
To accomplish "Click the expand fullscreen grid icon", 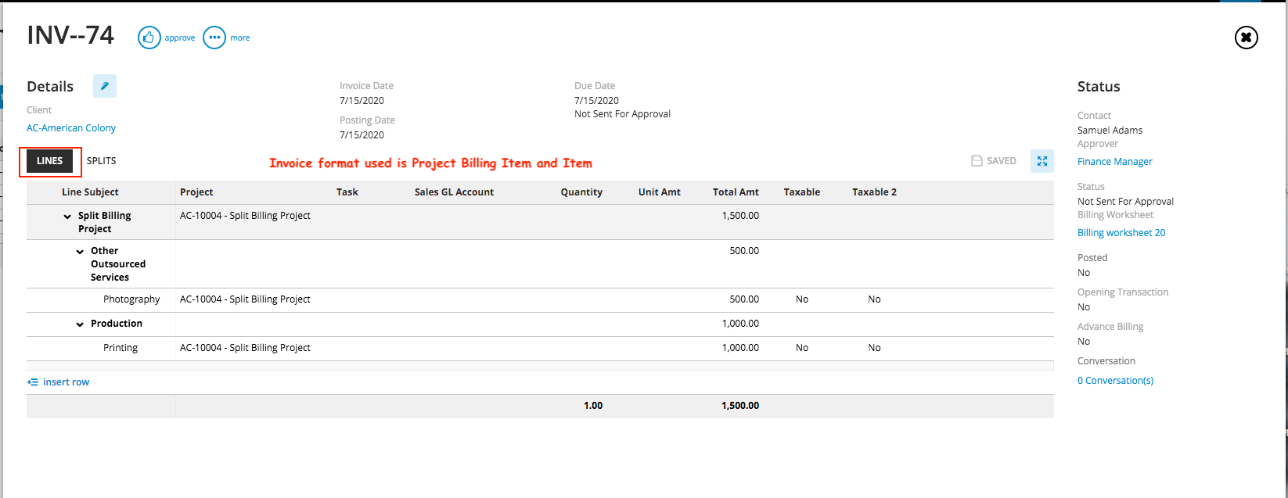I will (1042, 161).
